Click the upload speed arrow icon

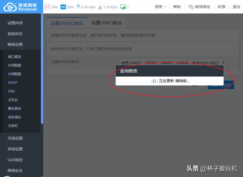coord(78,7)
